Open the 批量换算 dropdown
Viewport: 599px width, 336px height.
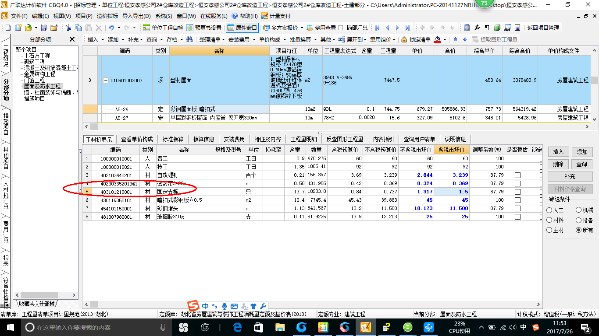[303, 39]
